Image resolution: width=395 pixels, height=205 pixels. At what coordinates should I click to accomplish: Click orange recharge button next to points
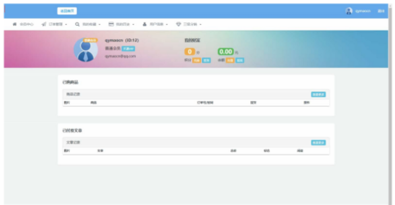(x=197, y=60)
